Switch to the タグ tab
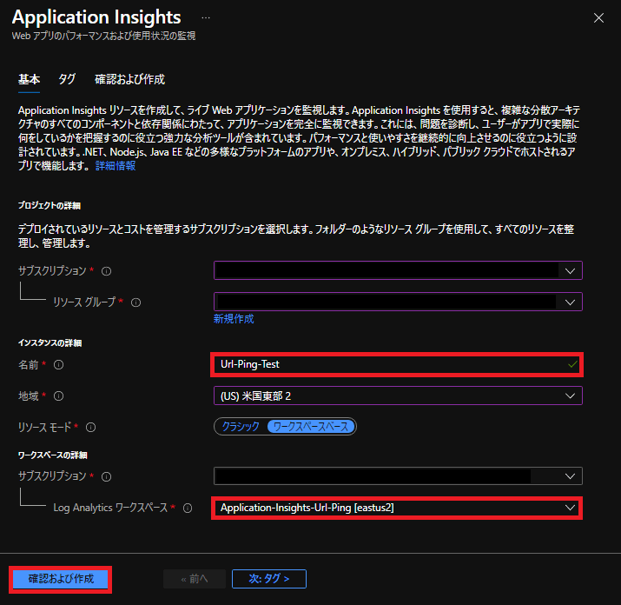 (x=67, y=79)
